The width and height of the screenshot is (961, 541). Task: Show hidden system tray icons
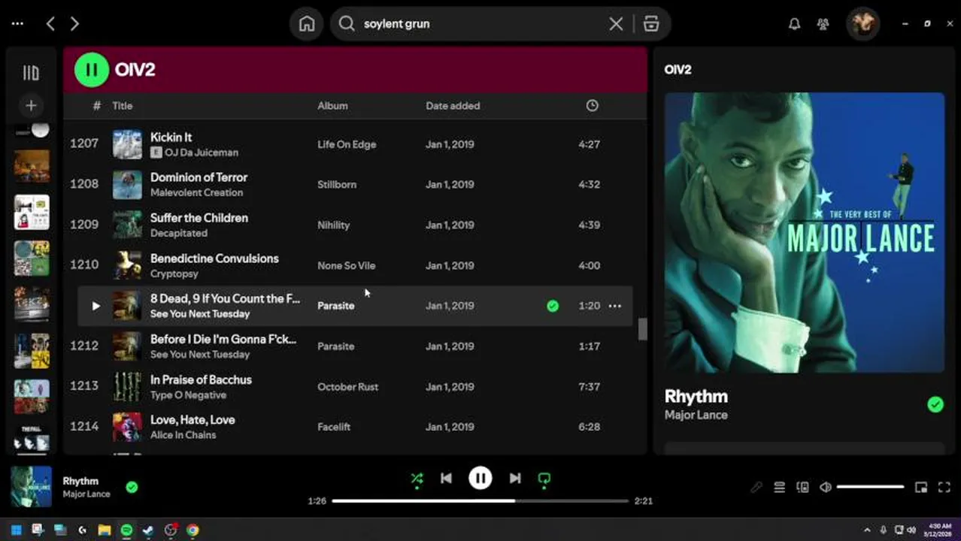point(867,530)
